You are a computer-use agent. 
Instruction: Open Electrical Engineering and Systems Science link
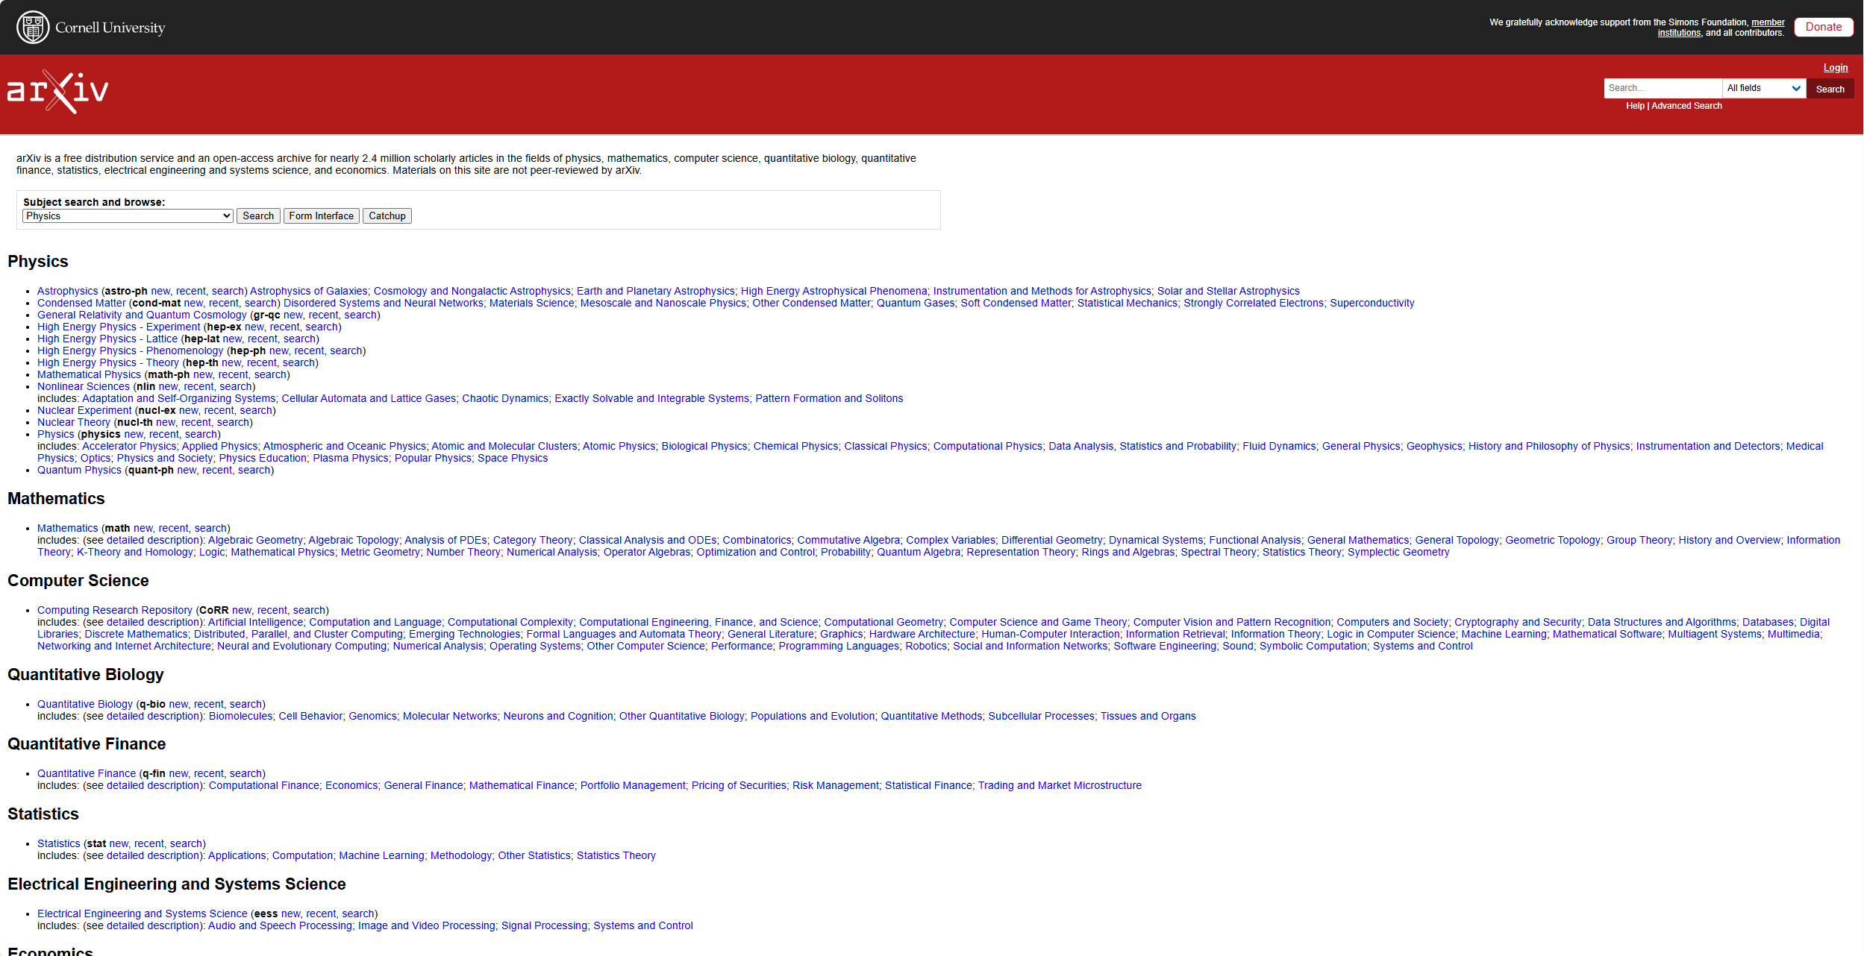pyautogui.click(x=143, y=914)
